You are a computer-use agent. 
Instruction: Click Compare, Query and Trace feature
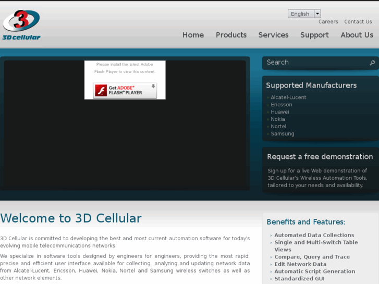tap(312, 257)
